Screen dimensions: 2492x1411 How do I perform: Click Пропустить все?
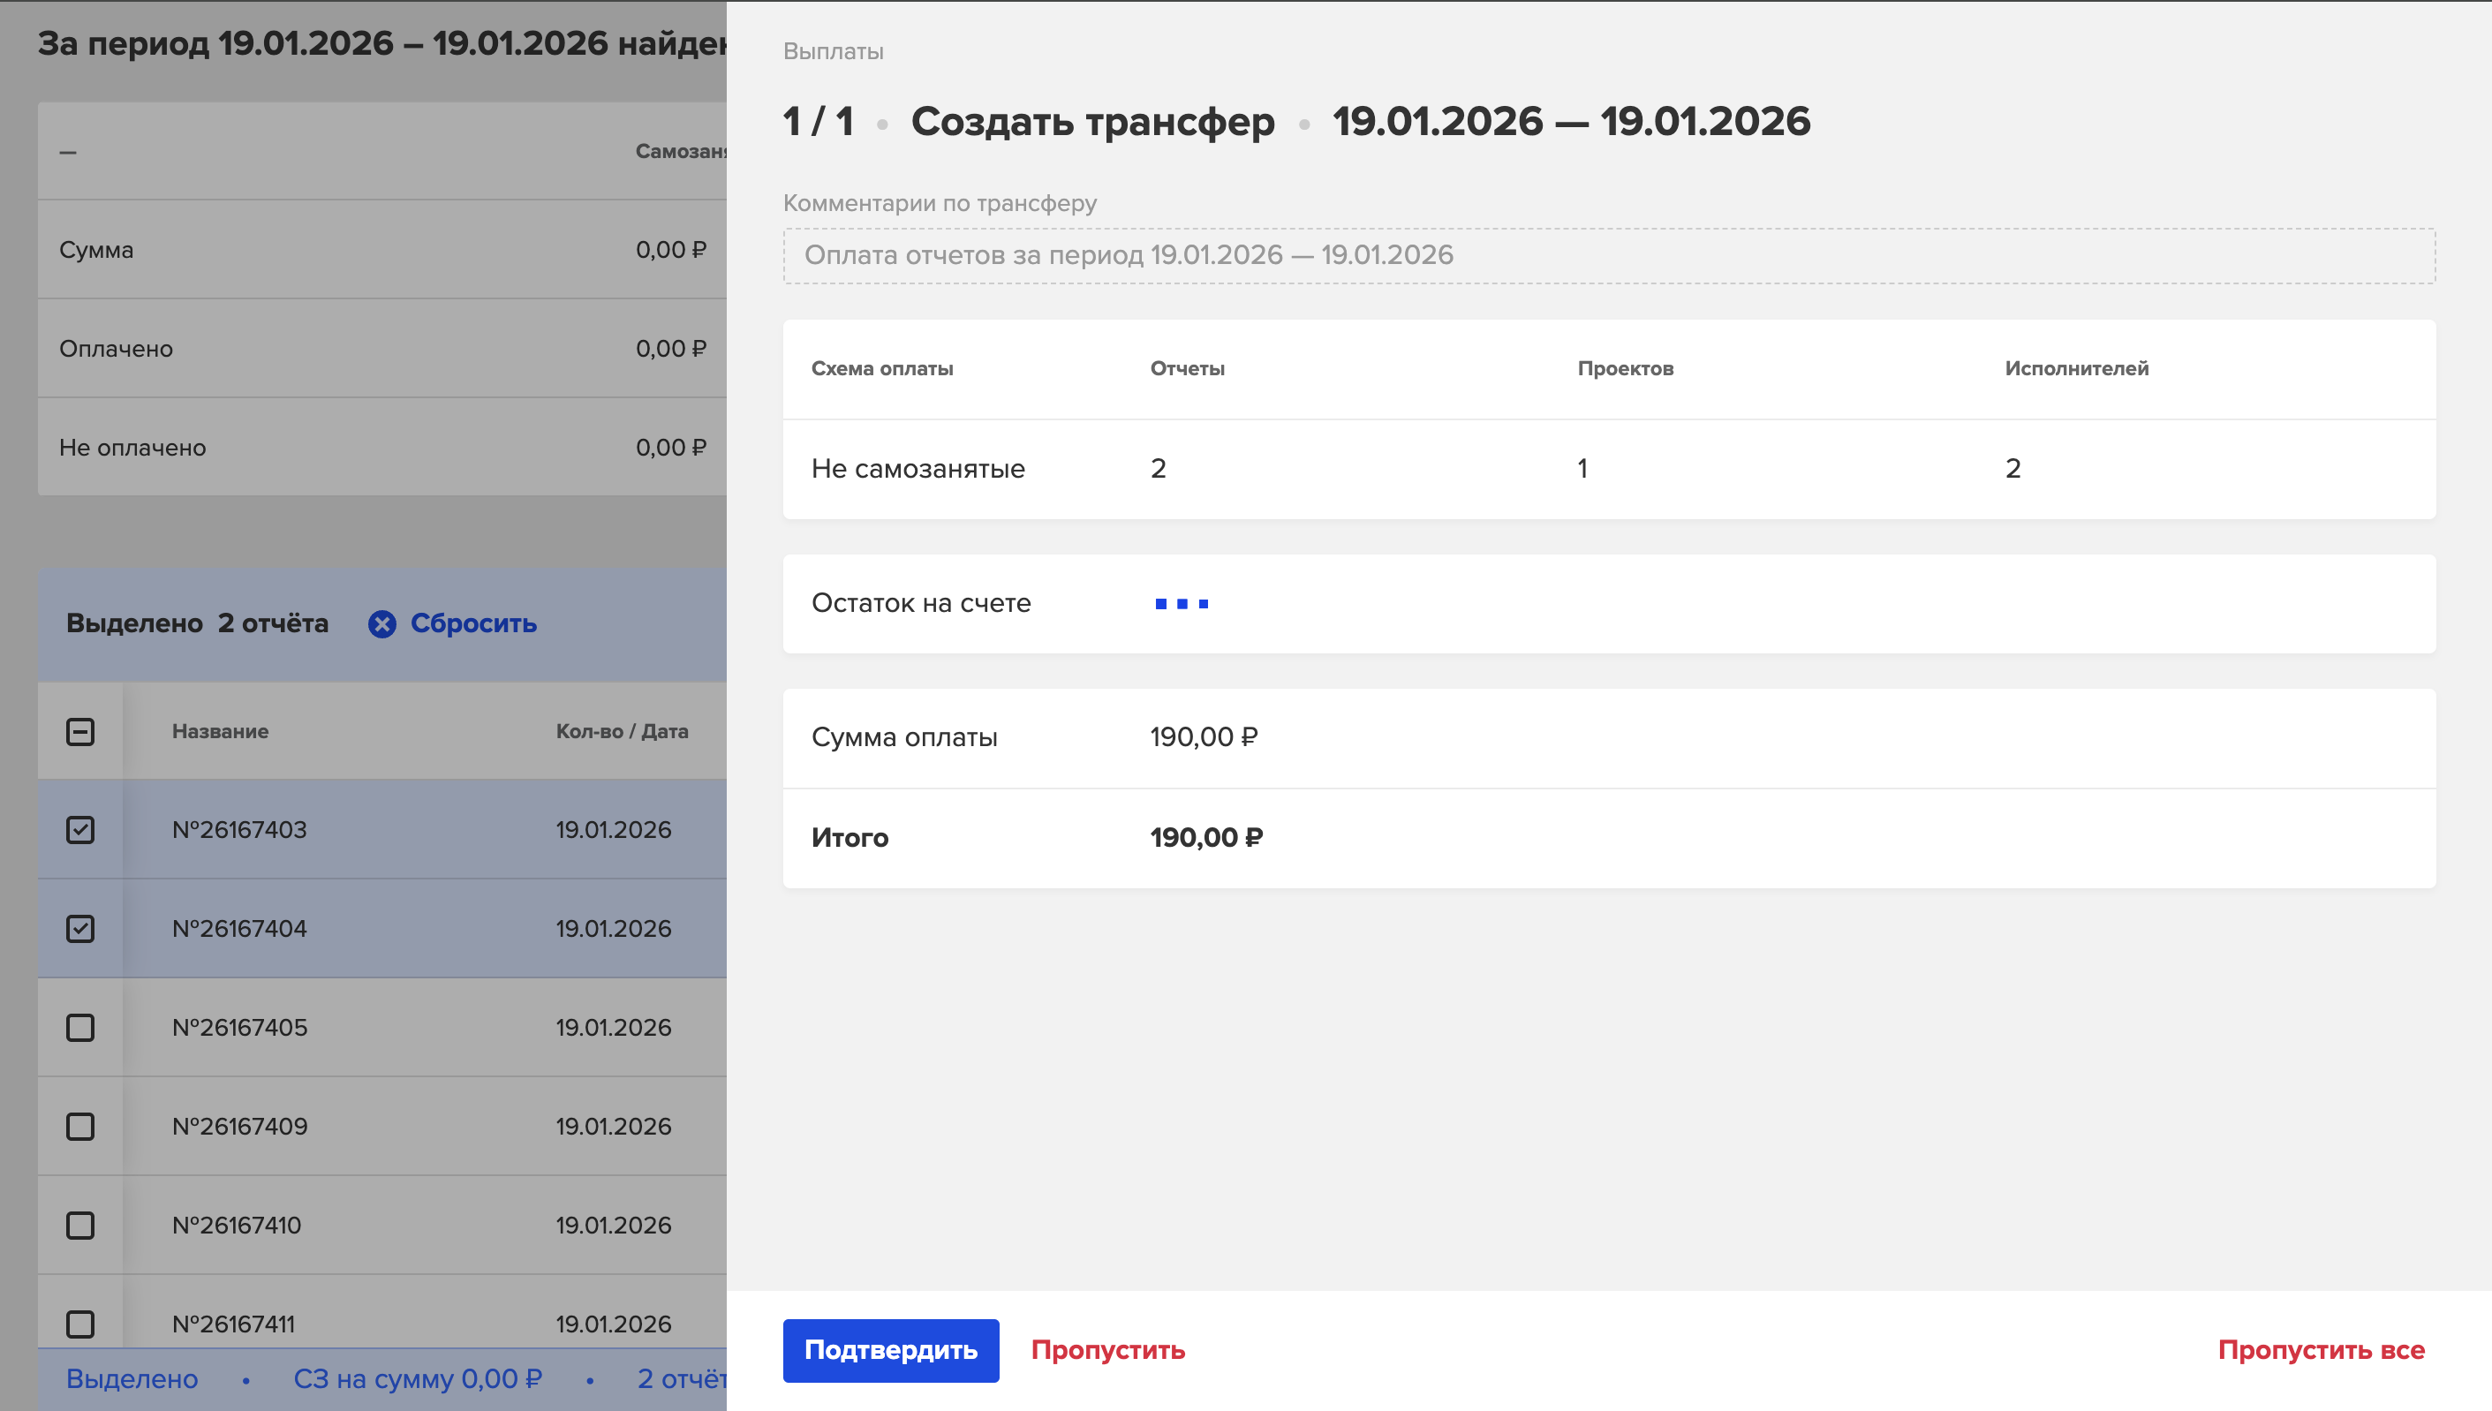pyautogui.click(x=2321, y=1350)
